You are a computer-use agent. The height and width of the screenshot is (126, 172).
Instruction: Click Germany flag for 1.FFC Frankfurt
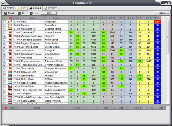pyautogui.click(x=10, y=90)
